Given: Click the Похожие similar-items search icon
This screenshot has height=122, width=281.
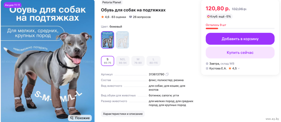Looking at the screenshot, I should (72, 118).
